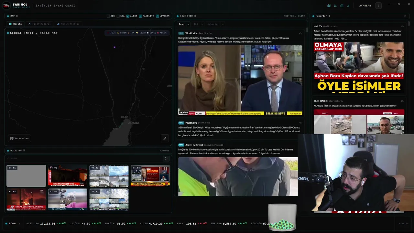The width and height of the screenshot is (414, 233).
Task: Click the Sakinol logo avatar
Action: click(x=6, y=6)
